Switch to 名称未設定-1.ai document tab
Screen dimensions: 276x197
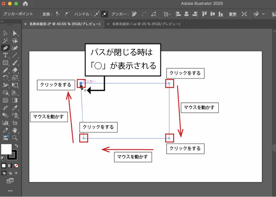146,24
